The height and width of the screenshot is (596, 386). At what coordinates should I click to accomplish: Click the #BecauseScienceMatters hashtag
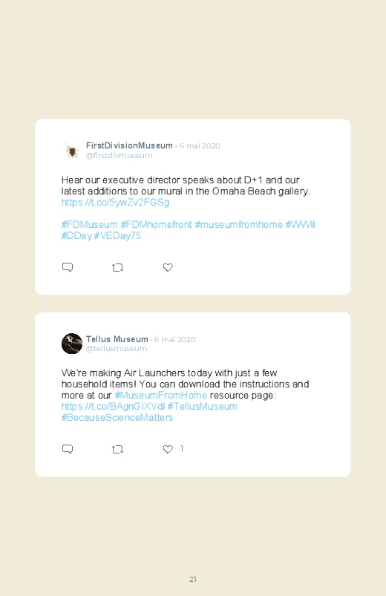click(x=117, y=417)
